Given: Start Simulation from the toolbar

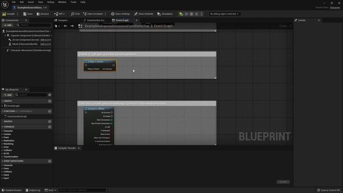Looking at the screenshot, I should [165, 14].
